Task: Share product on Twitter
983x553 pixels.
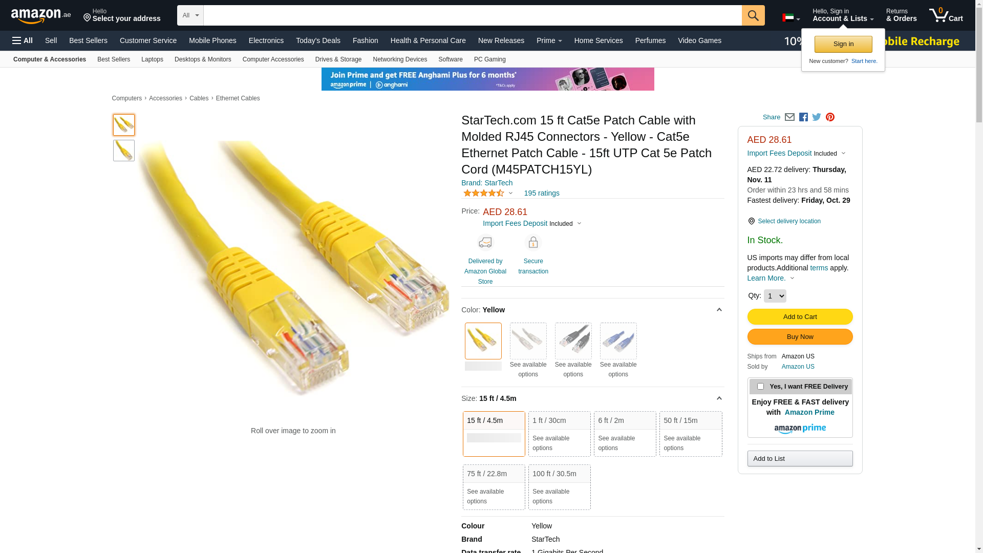Action: coord(817,117)
